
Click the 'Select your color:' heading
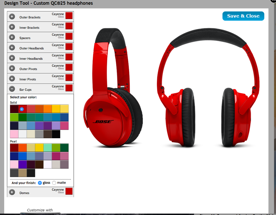point(23,97)
